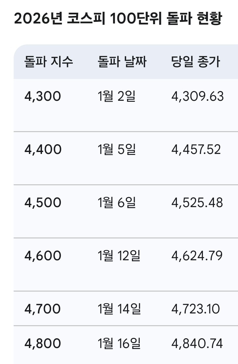
Task: Click the date cell '1월 5일'
Action: (x=116, y=150)
